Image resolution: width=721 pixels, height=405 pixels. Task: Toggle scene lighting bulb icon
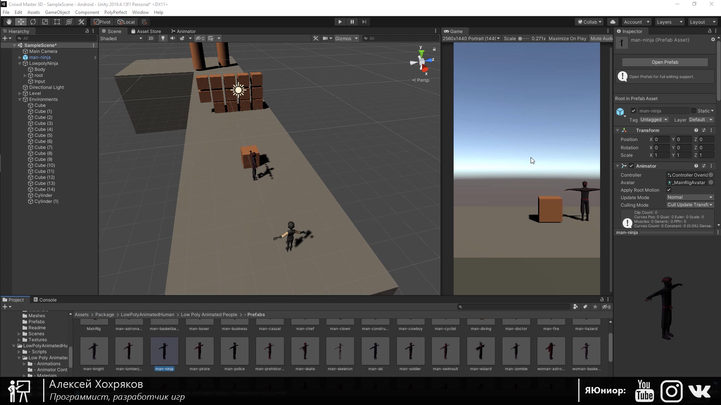pos(163,38)
